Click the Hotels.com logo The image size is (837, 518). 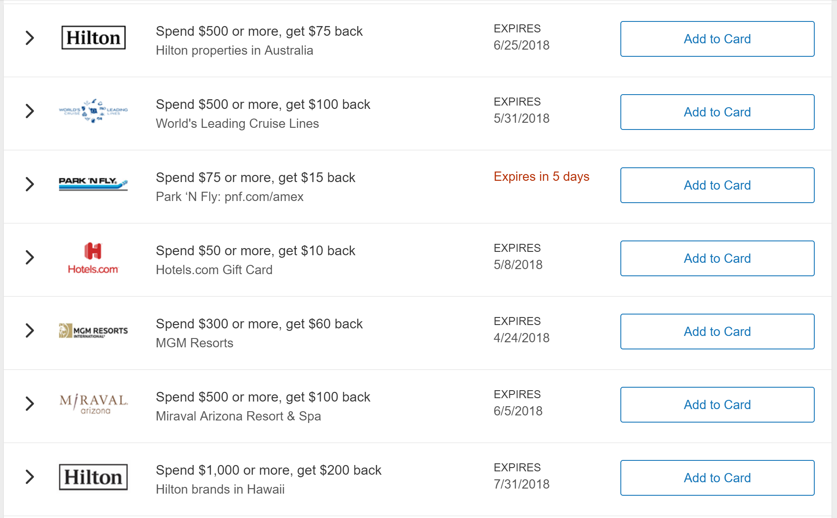click(93, 258)
